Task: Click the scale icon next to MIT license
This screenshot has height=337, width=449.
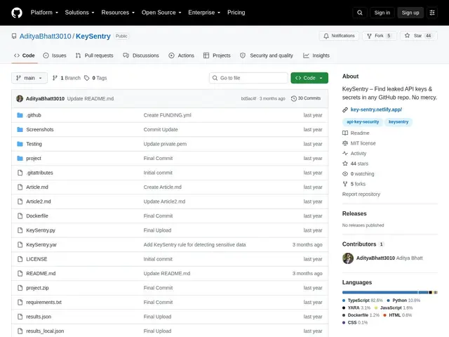Action: pos(345,143)
